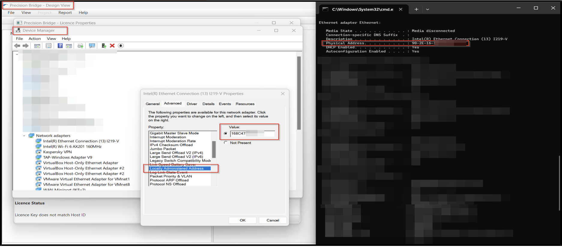This screenshot has height=248, width=562.
Task: Click the Licence Properties window title icon
Action: pos(20,23)
